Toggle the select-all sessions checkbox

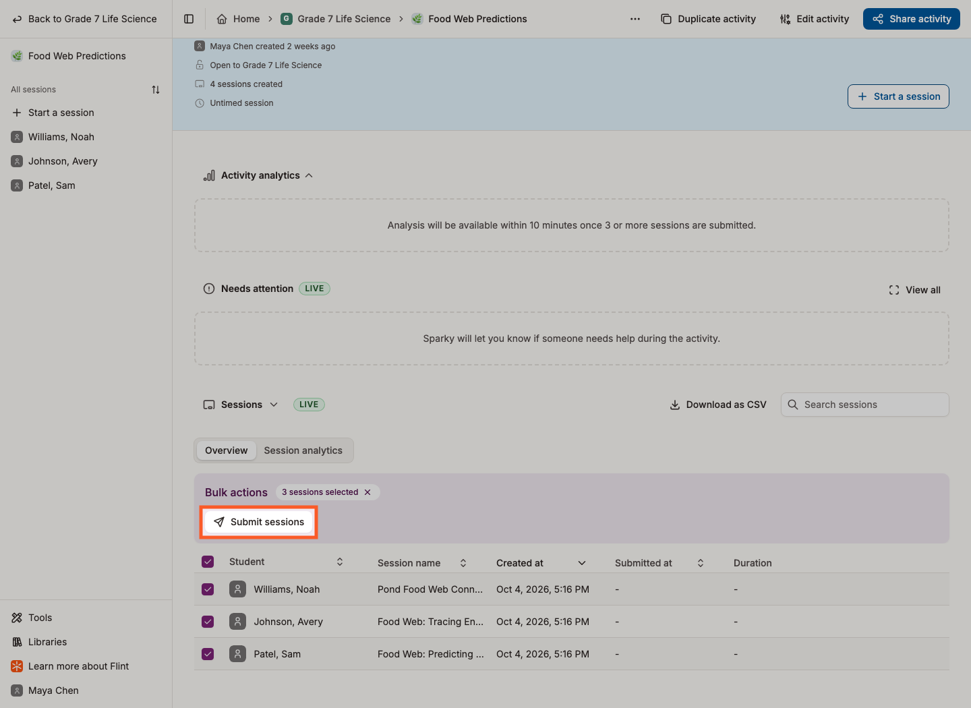pos(208,562)
